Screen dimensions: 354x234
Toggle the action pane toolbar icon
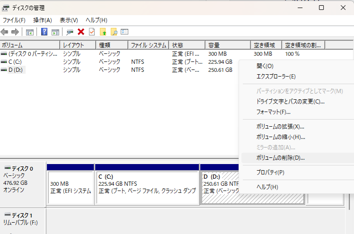(55, 32)
